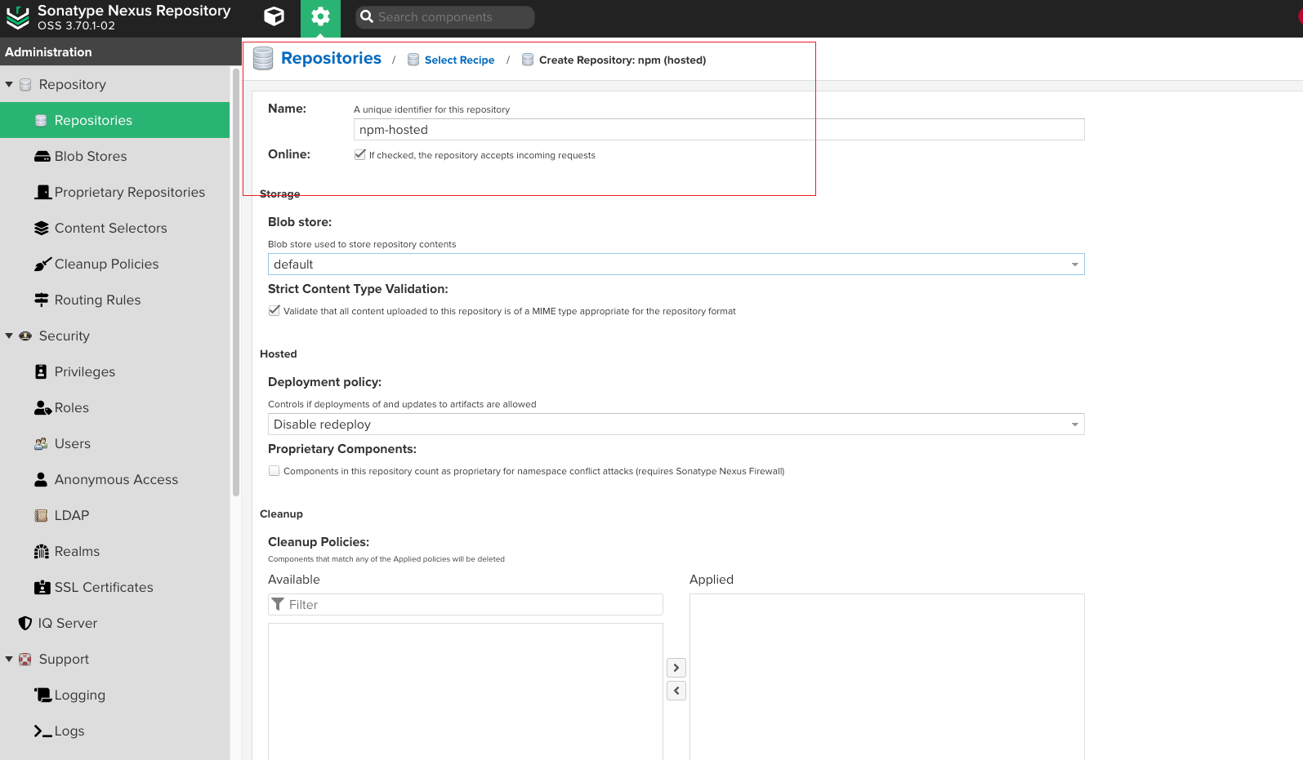This screenshot has height=760, width=1303.
Task: Open Anonymous Access in sidebar
Action: click(x=114, y=479)
